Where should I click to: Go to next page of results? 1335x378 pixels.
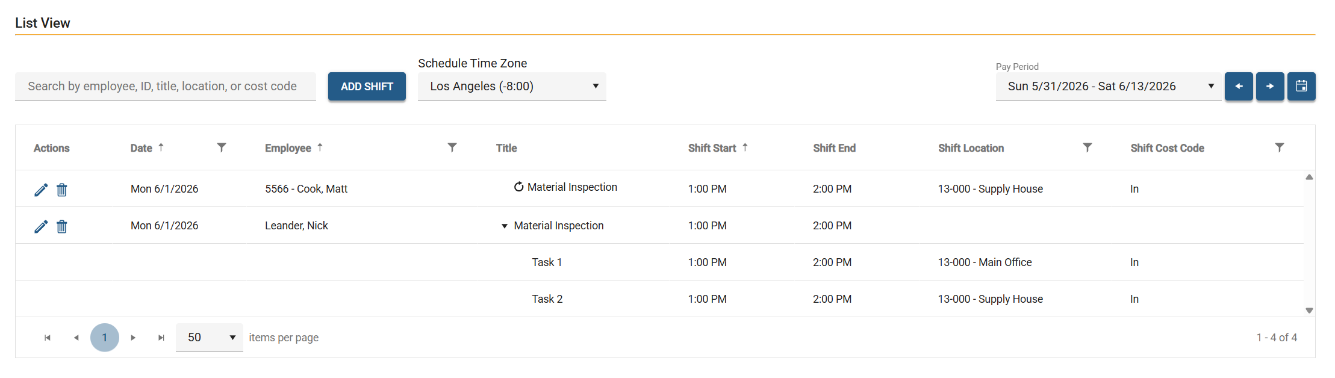pos(133,338)
